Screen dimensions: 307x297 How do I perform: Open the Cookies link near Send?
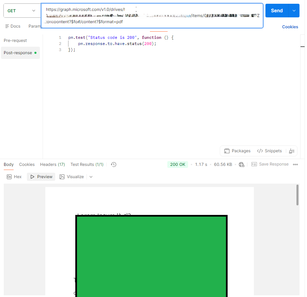pyautogui.click(x=290, y=27)
